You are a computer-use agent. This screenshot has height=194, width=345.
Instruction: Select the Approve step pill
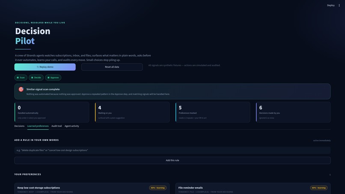point(53,78)
